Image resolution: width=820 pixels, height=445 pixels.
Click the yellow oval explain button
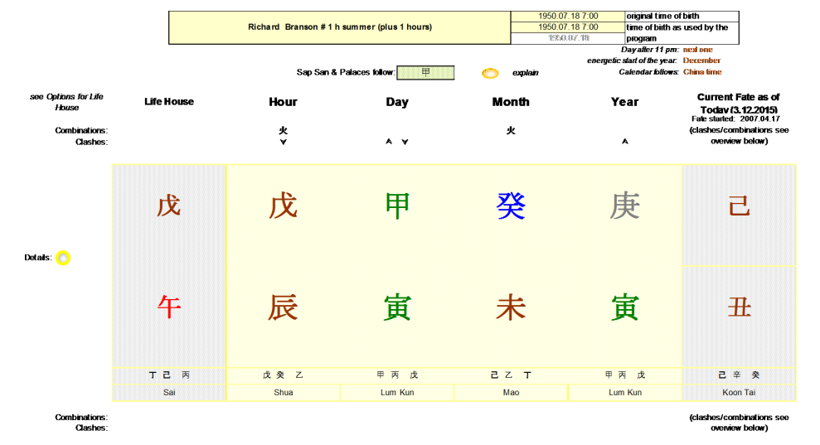490,73
